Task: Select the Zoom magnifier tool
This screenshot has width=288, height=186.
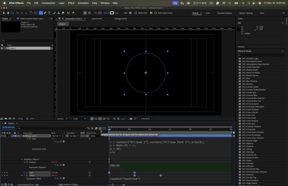Action: pyautogui.click(x=12, y=13)
